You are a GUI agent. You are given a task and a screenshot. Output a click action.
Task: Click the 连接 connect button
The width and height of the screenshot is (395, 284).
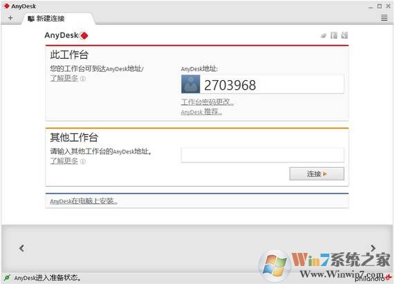tap(317, 174)
